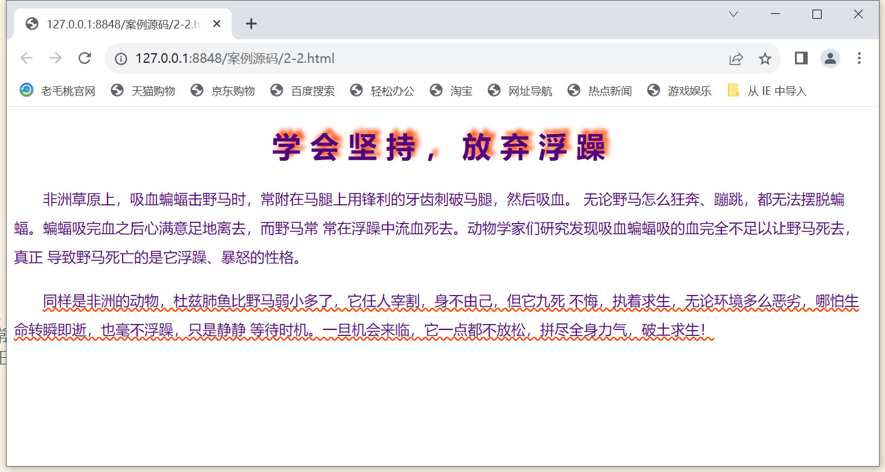Close the browser window

point(858,15)
